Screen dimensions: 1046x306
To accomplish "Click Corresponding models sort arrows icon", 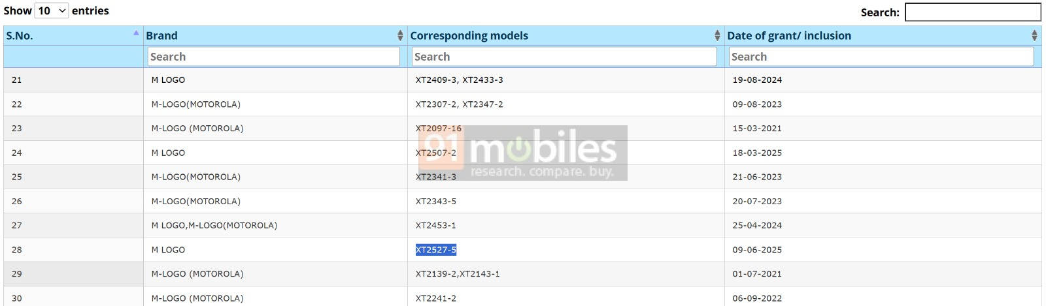I will pyautogui.click(x=717, y=36).
